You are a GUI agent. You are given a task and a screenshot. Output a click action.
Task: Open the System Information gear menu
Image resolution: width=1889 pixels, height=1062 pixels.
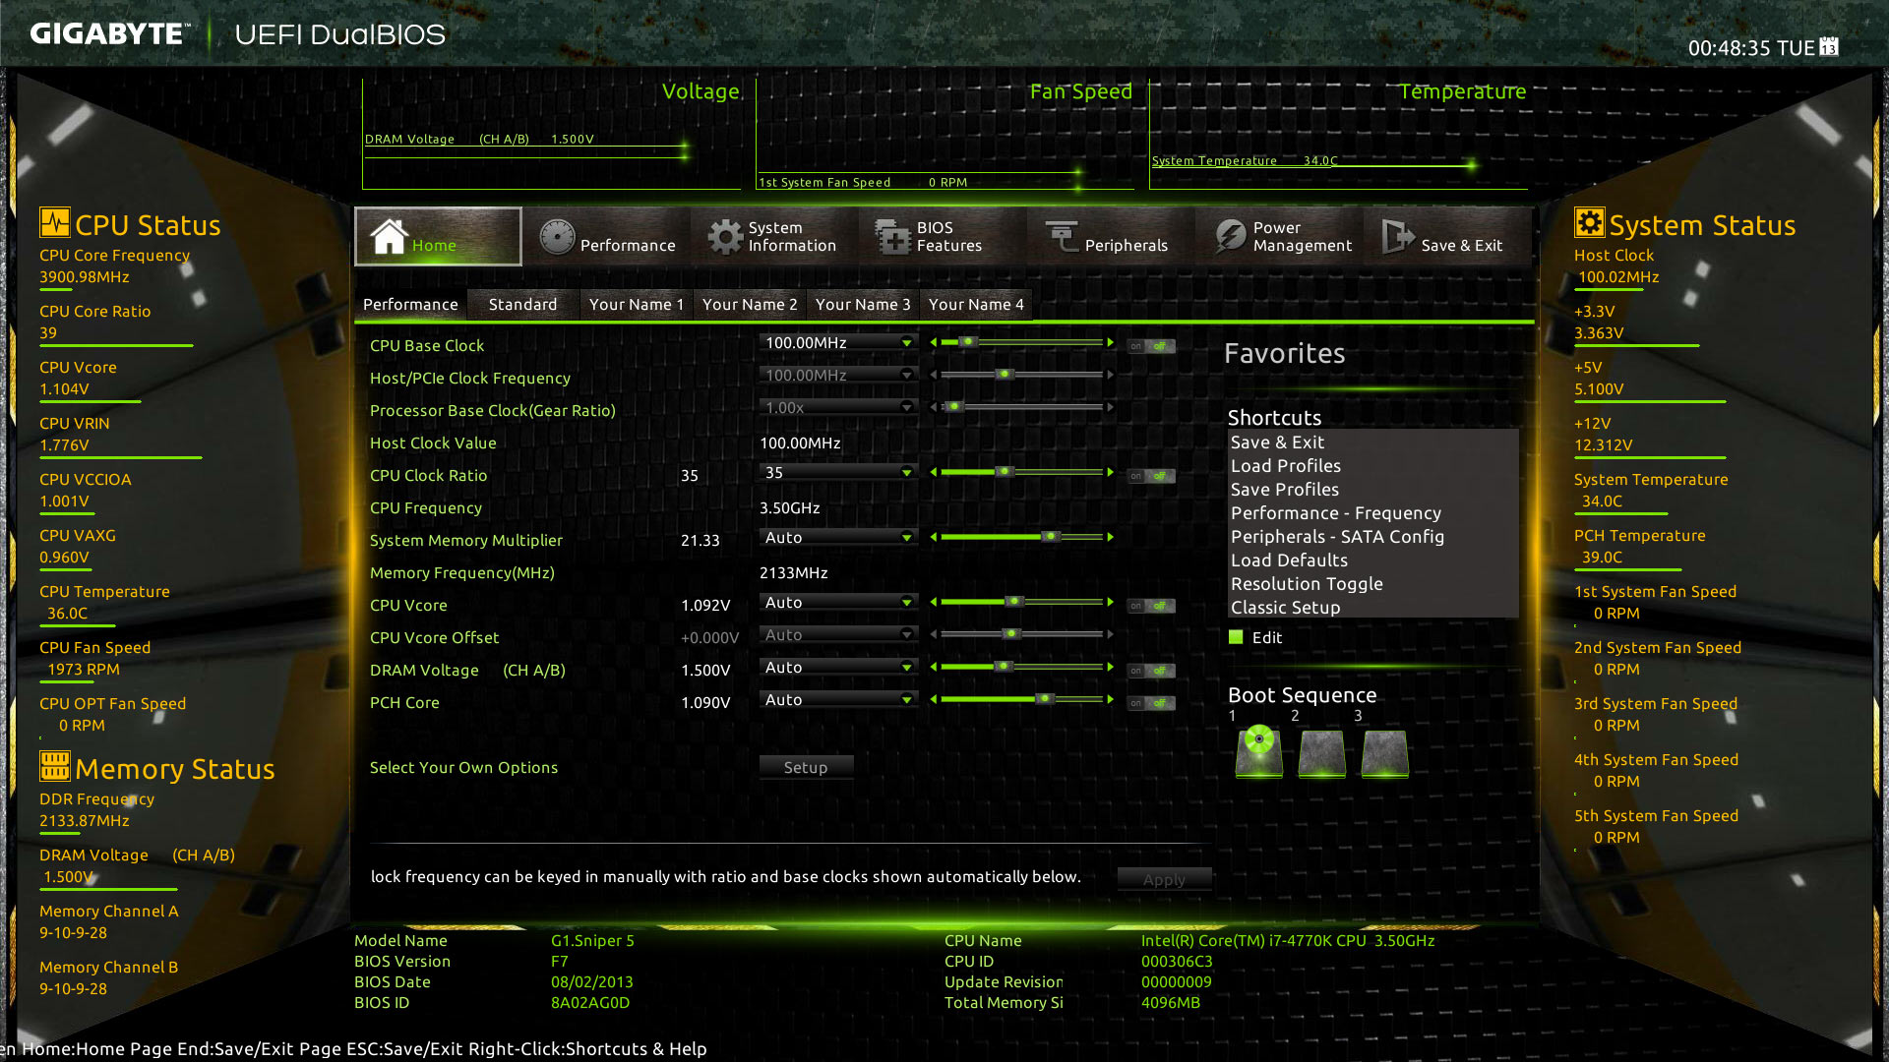(775, 237)
